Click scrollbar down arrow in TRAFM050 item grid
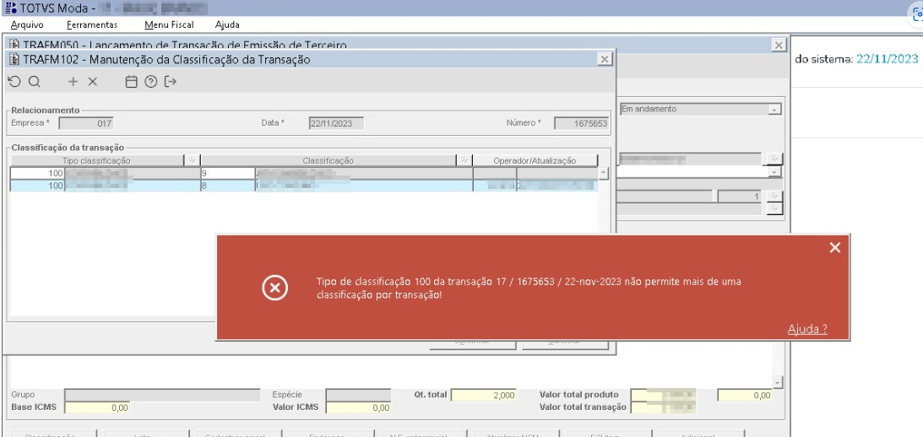The image size is (923, 437). pyautogui.click(x=779, y=383)
